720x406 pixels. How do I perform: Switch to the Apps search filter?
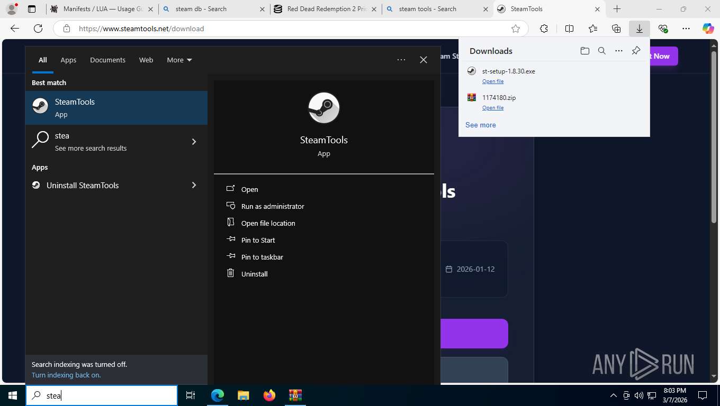(68, 60)
